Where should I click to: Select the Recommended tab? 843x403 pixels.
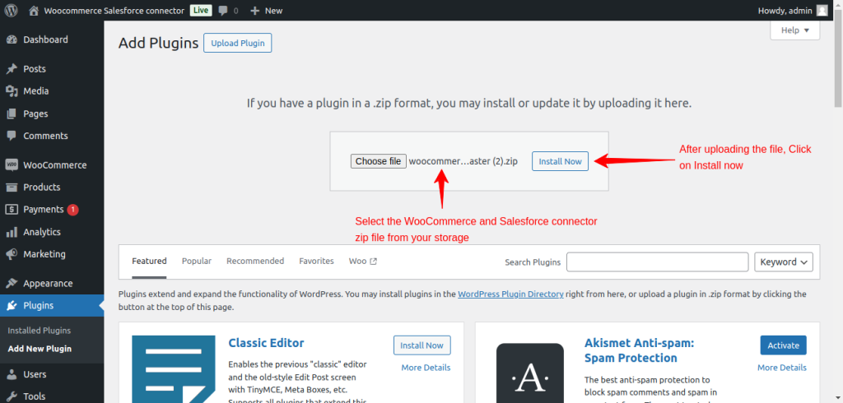coord(255,261)
